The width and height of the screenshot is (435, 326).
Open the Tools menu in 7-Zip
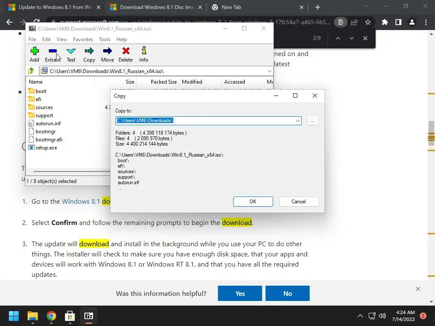pyautogui.click(x=105, y=39)
